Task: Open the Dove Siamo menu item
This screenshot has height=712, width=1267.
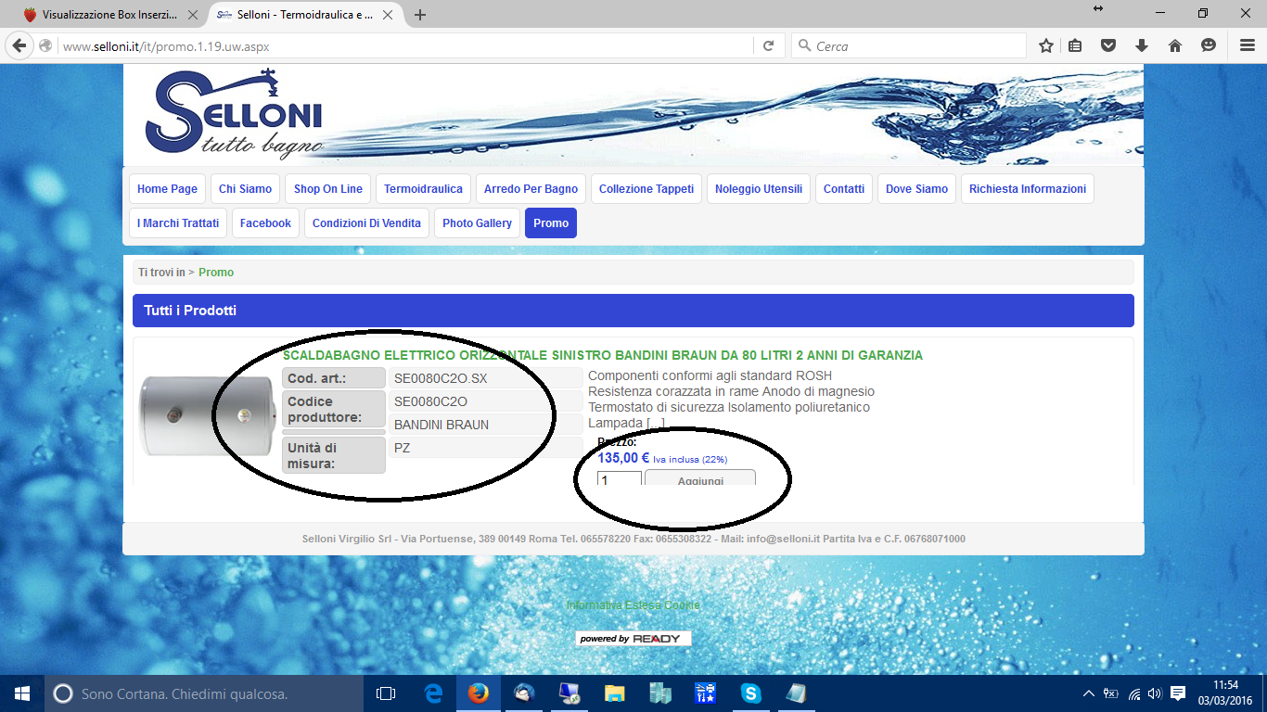Action: point(916,188)
